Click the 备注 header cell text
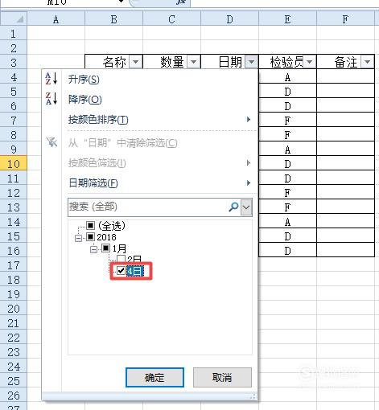Viewport: 379px width, 410px height. 346,62
